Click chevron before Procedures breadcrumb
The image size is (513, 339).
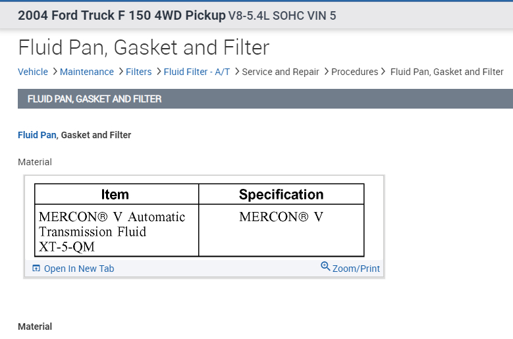tap(326, 72)
